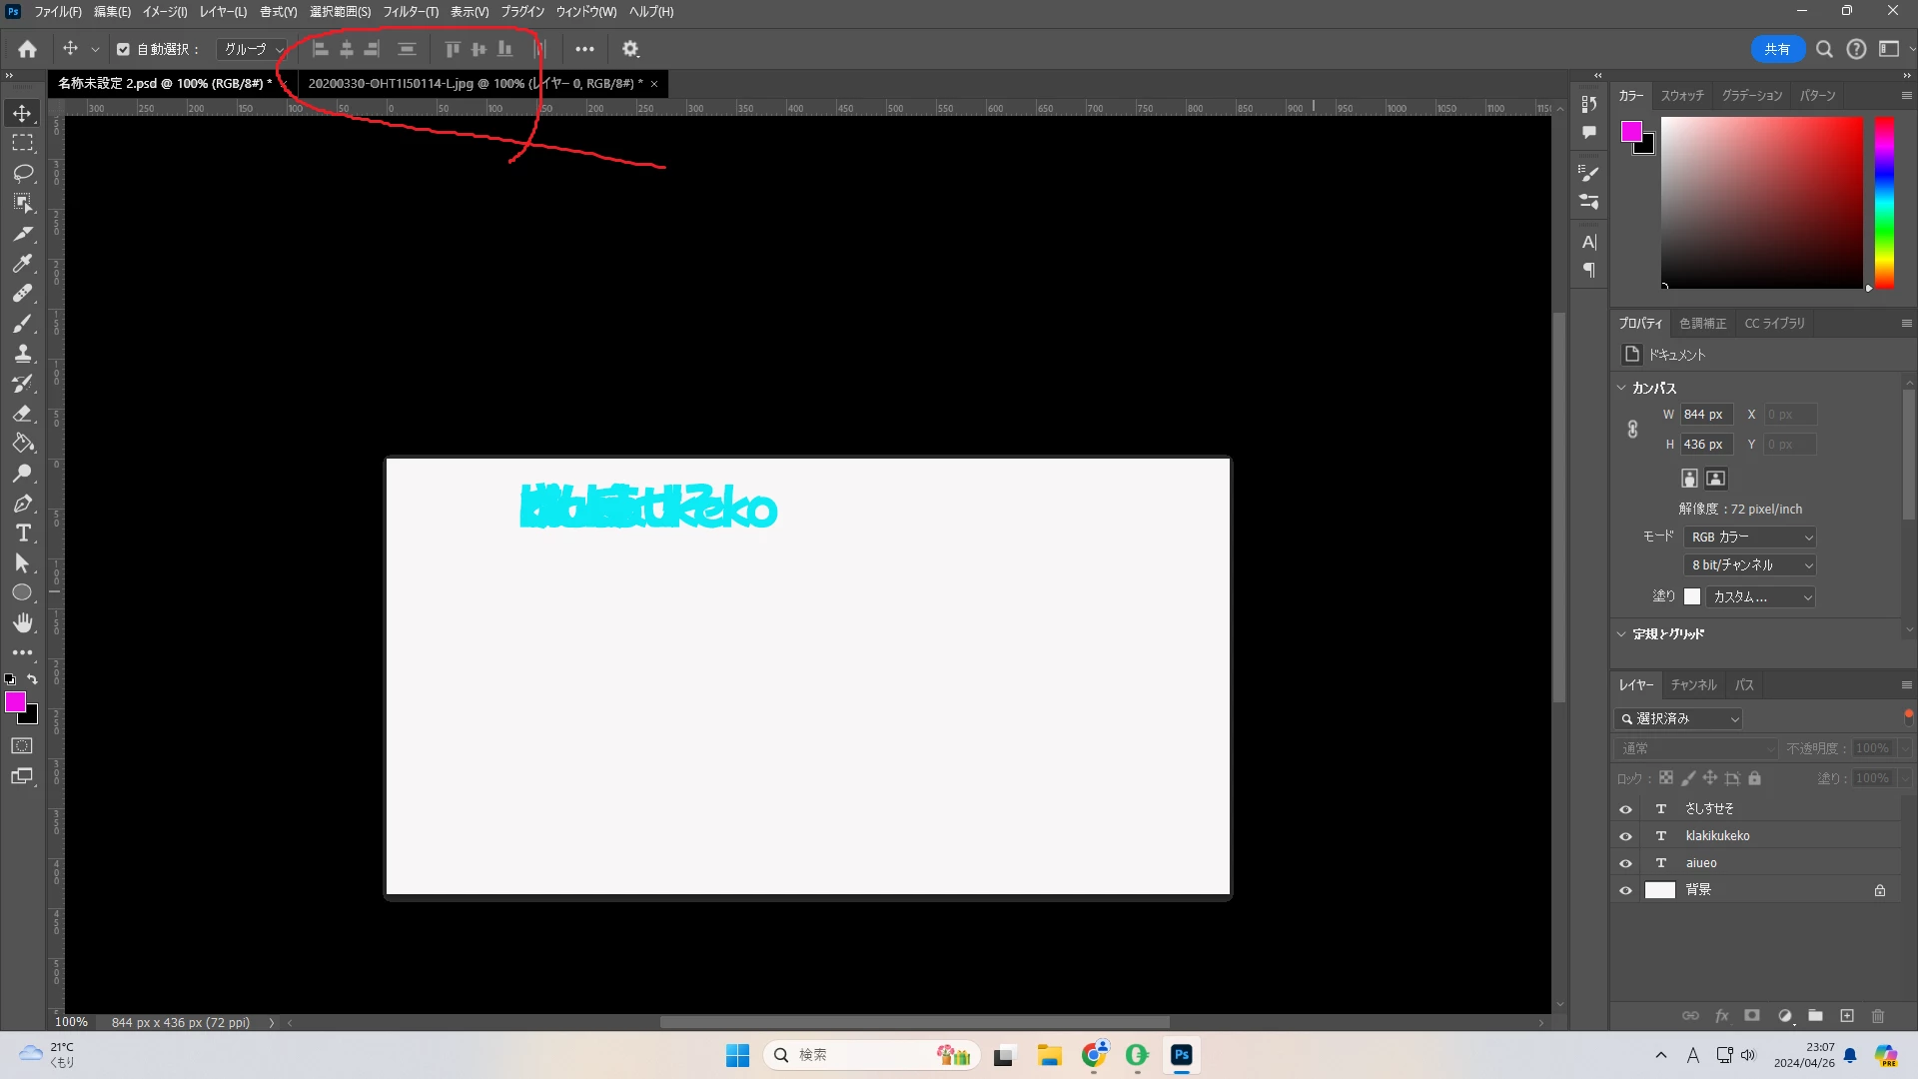This screenshot has width=1918, height=1079.
Task: Select the Hand tool
Action: point(23,623)
